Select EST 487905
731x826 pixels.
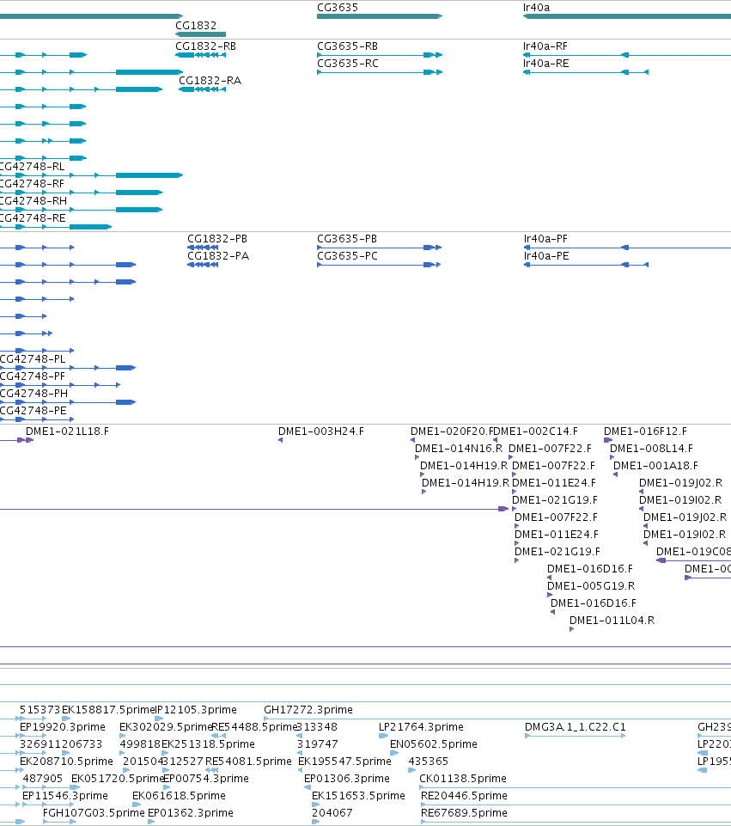[x=43, y=779]
